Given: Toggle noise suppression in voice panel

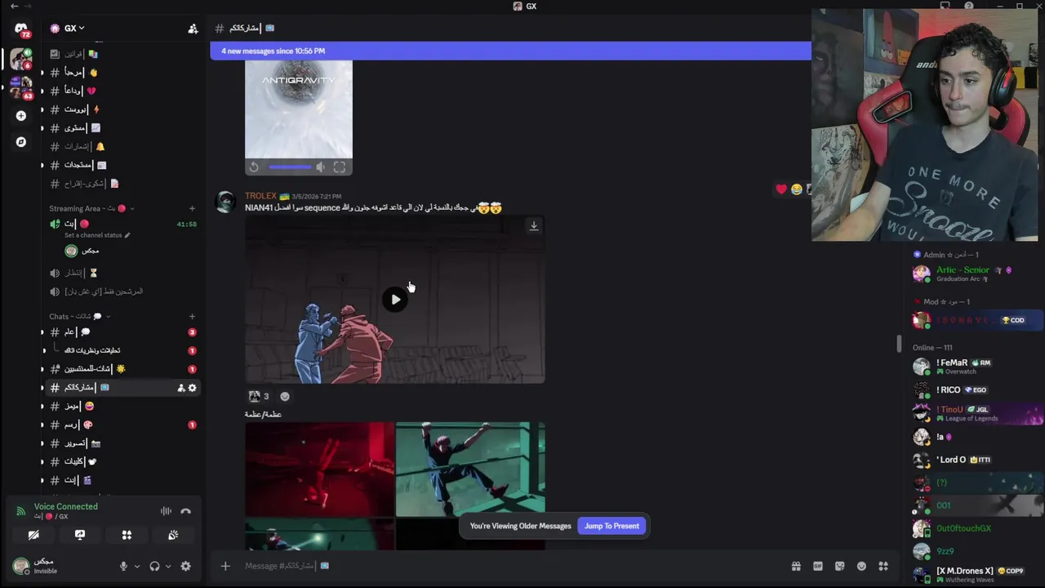Looking at the screenshot, I should coord(166,511).
